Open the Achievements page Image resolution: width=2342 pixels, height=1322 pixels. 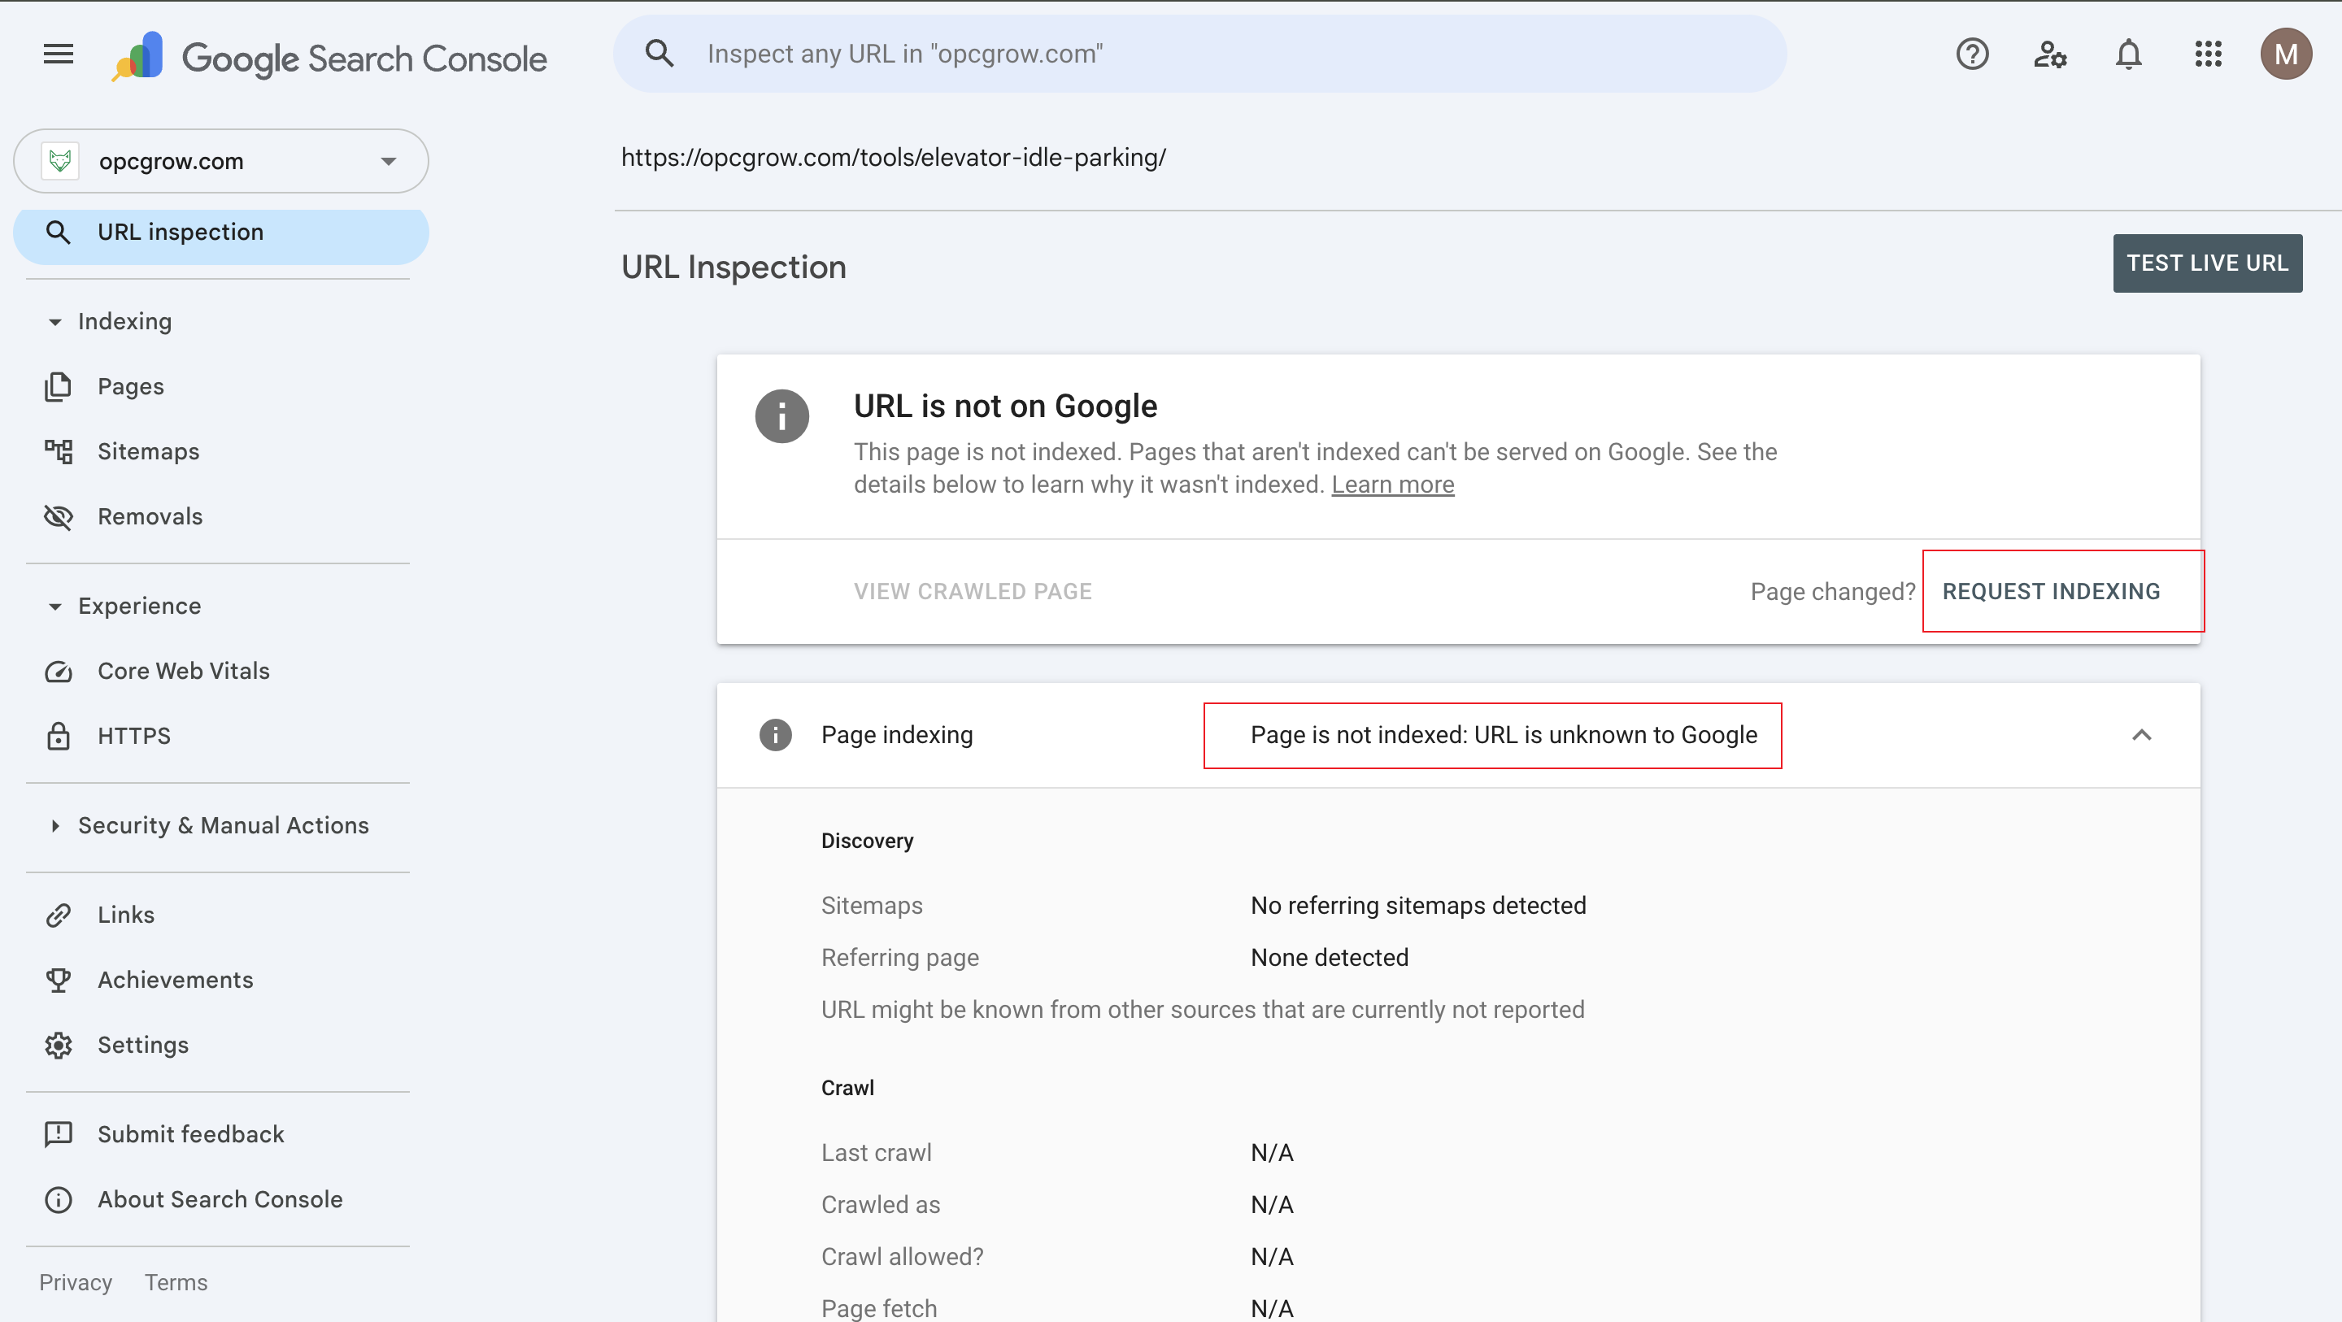[x=176, y=981]
